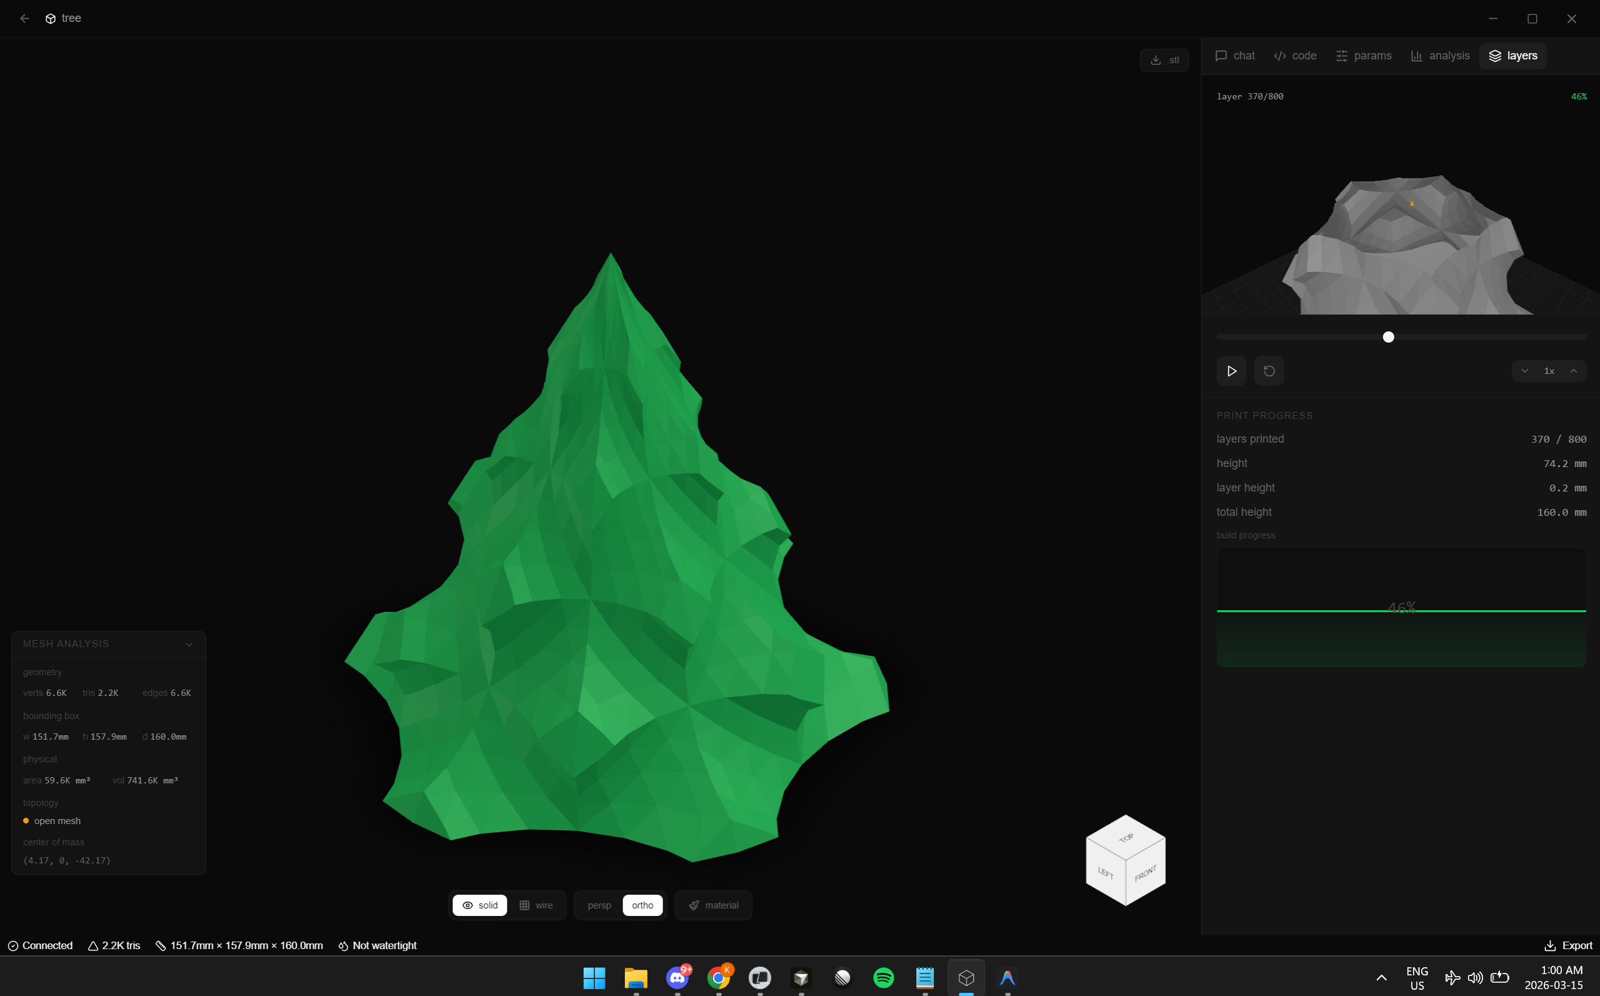Open the analysis tab
The width and height of the screenshot is (1600, 996).
[1440, 56]
